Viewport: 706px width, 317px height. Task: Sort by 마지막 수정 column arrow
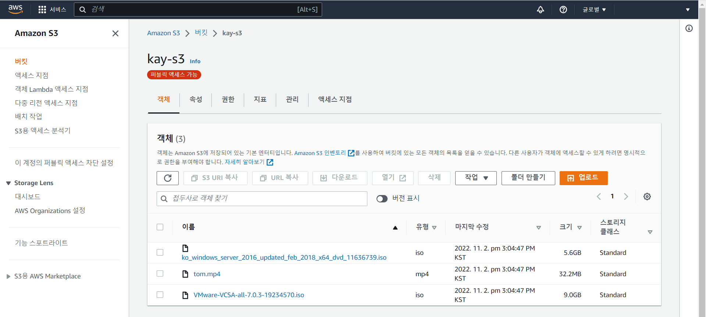point(539,228)
